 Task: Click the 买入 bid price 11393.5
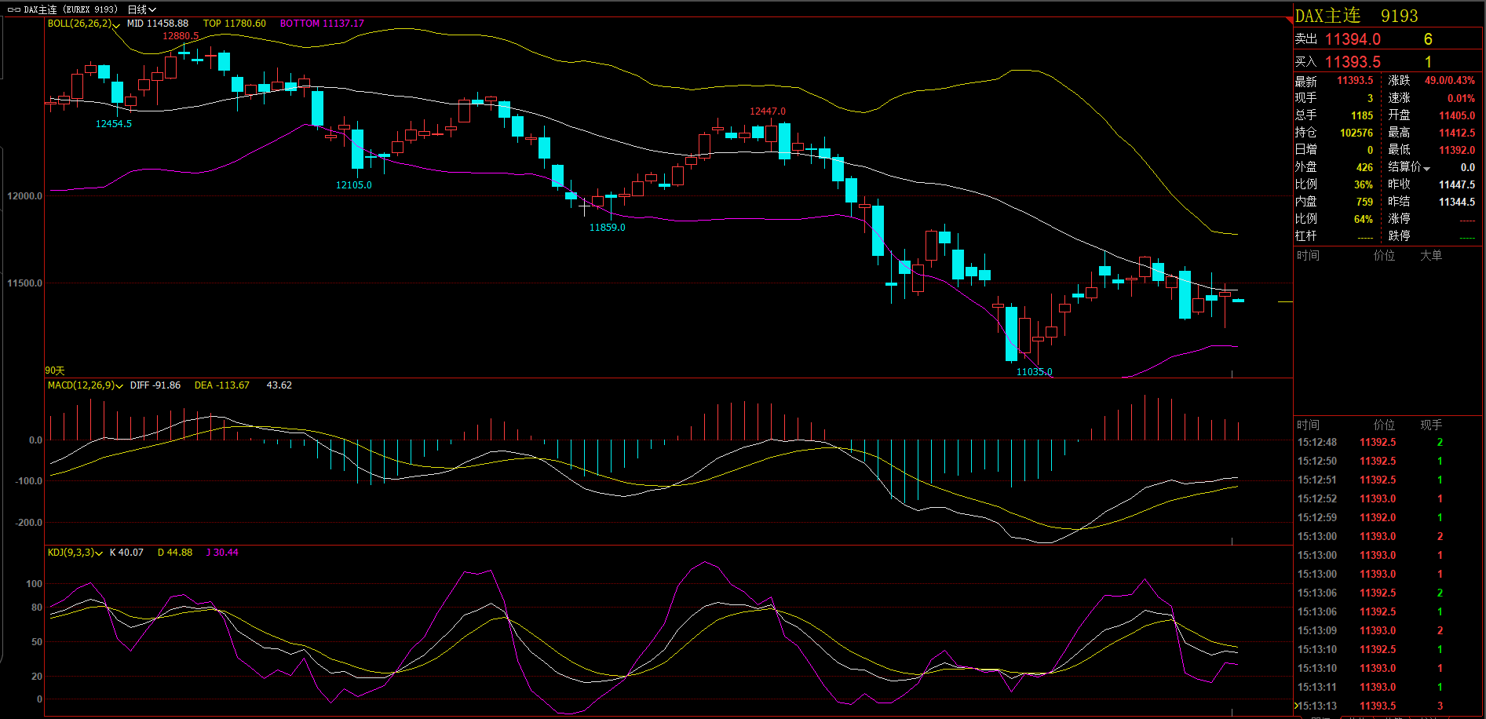point(1353,62)
